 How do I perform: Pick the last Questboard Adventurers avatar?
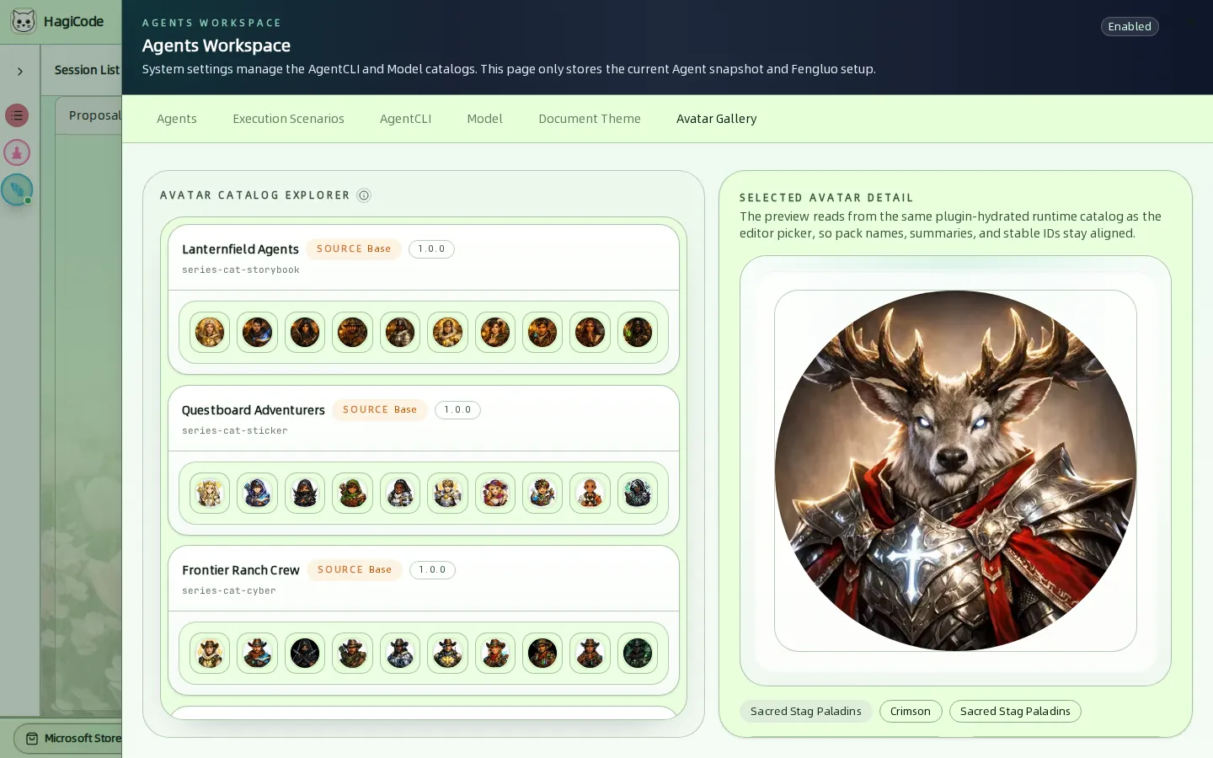point(638,494)
